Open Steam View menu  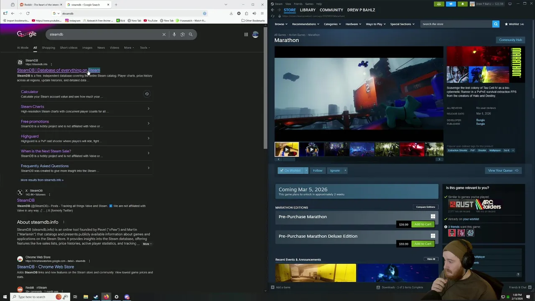[x=288, y=4]
